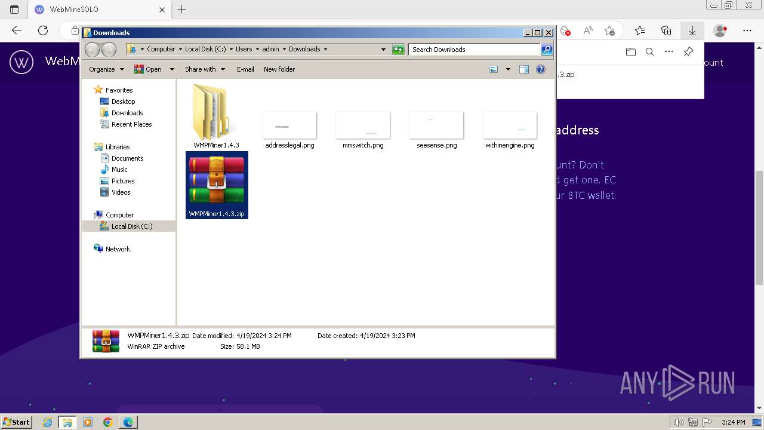Open the Share with menu
Screen dimensions: 764x430
[x=205, y=69]
